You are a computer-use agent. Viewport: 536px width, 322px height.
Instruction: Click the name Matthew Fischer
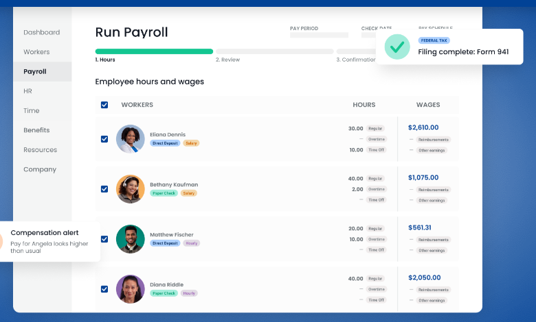[x=172, y=235]
